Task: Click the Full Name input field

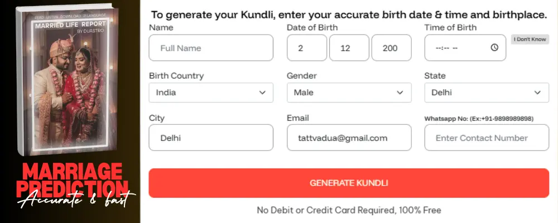Action: click(x=211, y=48)
